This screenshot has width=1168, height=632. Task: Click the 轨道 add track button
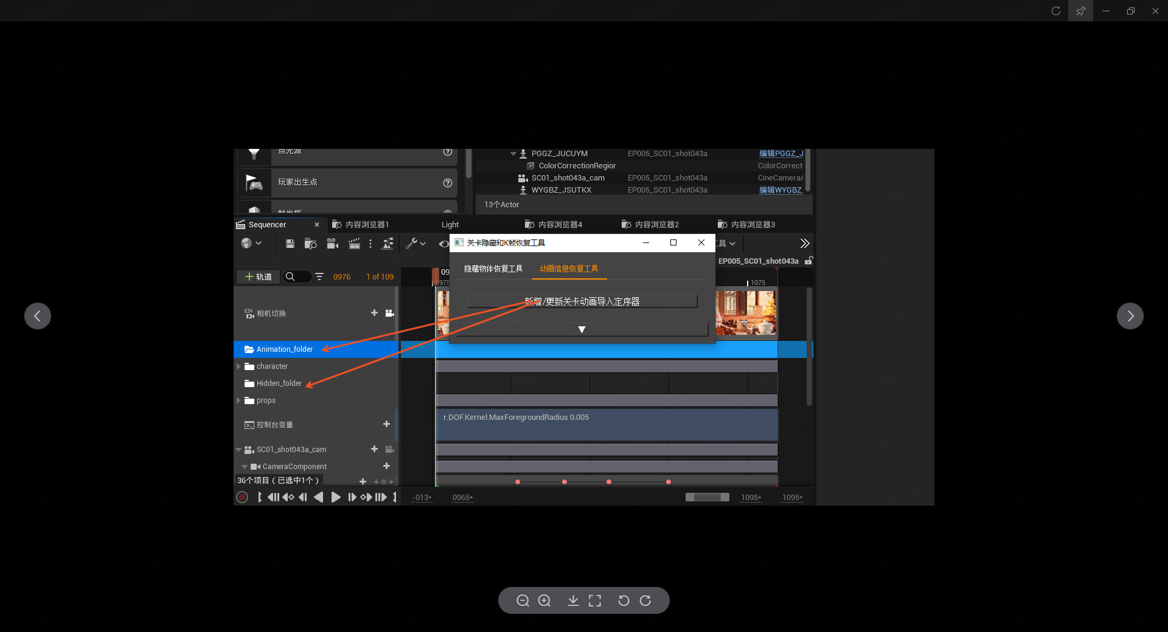pyautogui.click(x=258, y=276)
